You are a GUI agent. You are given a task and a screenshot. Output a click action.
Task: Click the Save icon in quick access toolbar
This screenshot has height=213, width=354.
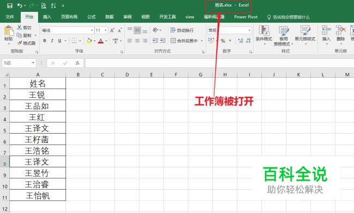[x=10, y=5]
